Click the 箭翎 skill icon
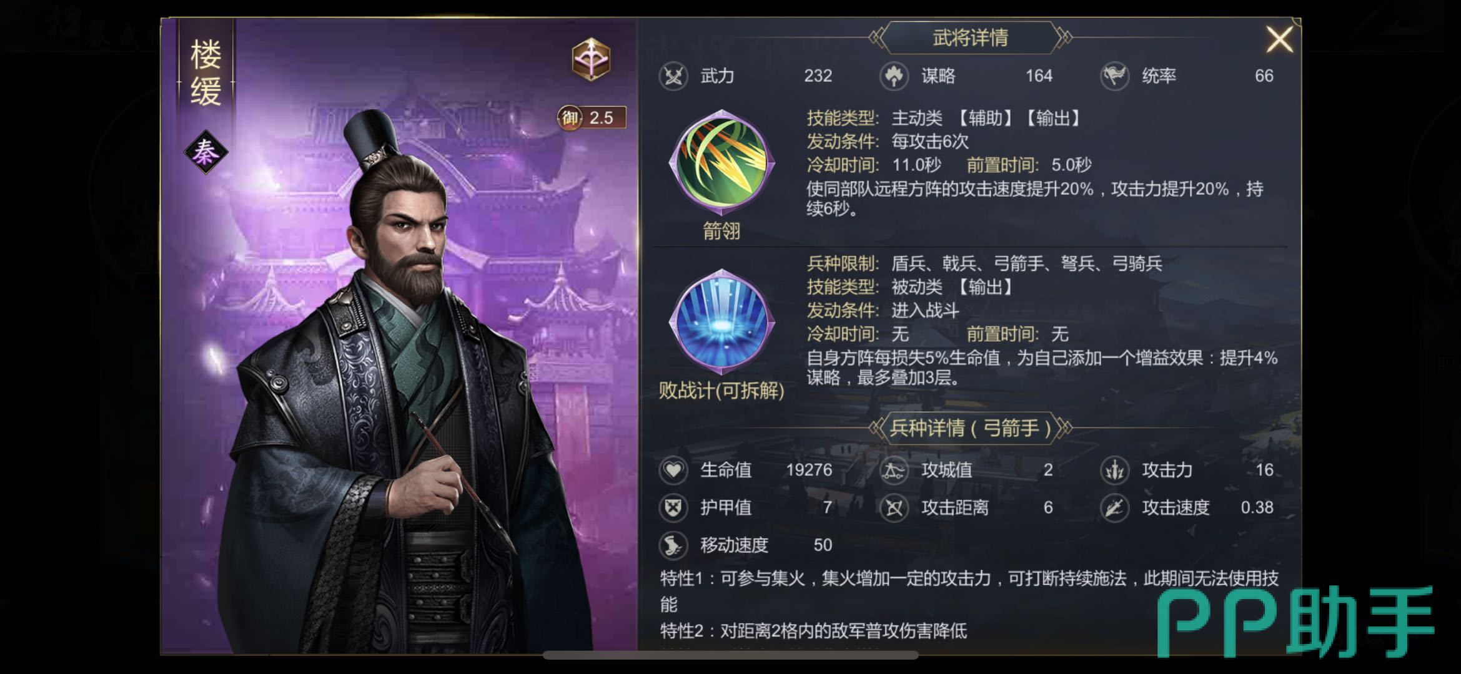This screenshot has width=1461, height=674. click(x=721, y=163)
